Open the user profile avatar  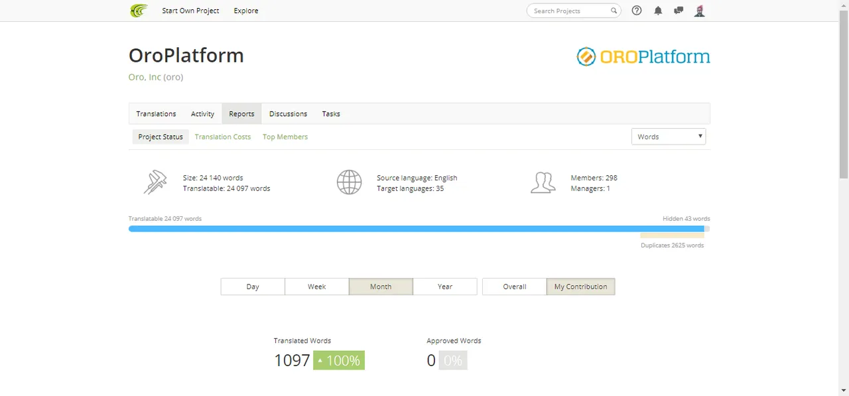[x=699, y=11]
